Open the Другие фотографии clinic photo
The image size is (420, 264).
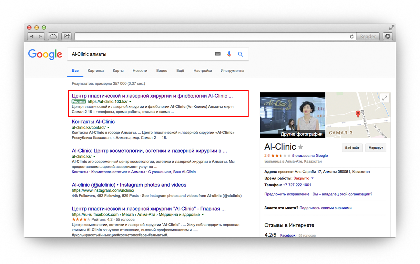[293, 115]
